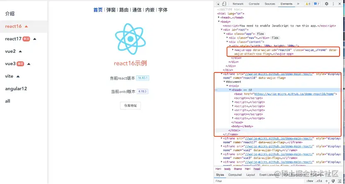The image size is (345, 184).
Task: Expand the react16 sidebar arrow
Action: coord(27,27)
